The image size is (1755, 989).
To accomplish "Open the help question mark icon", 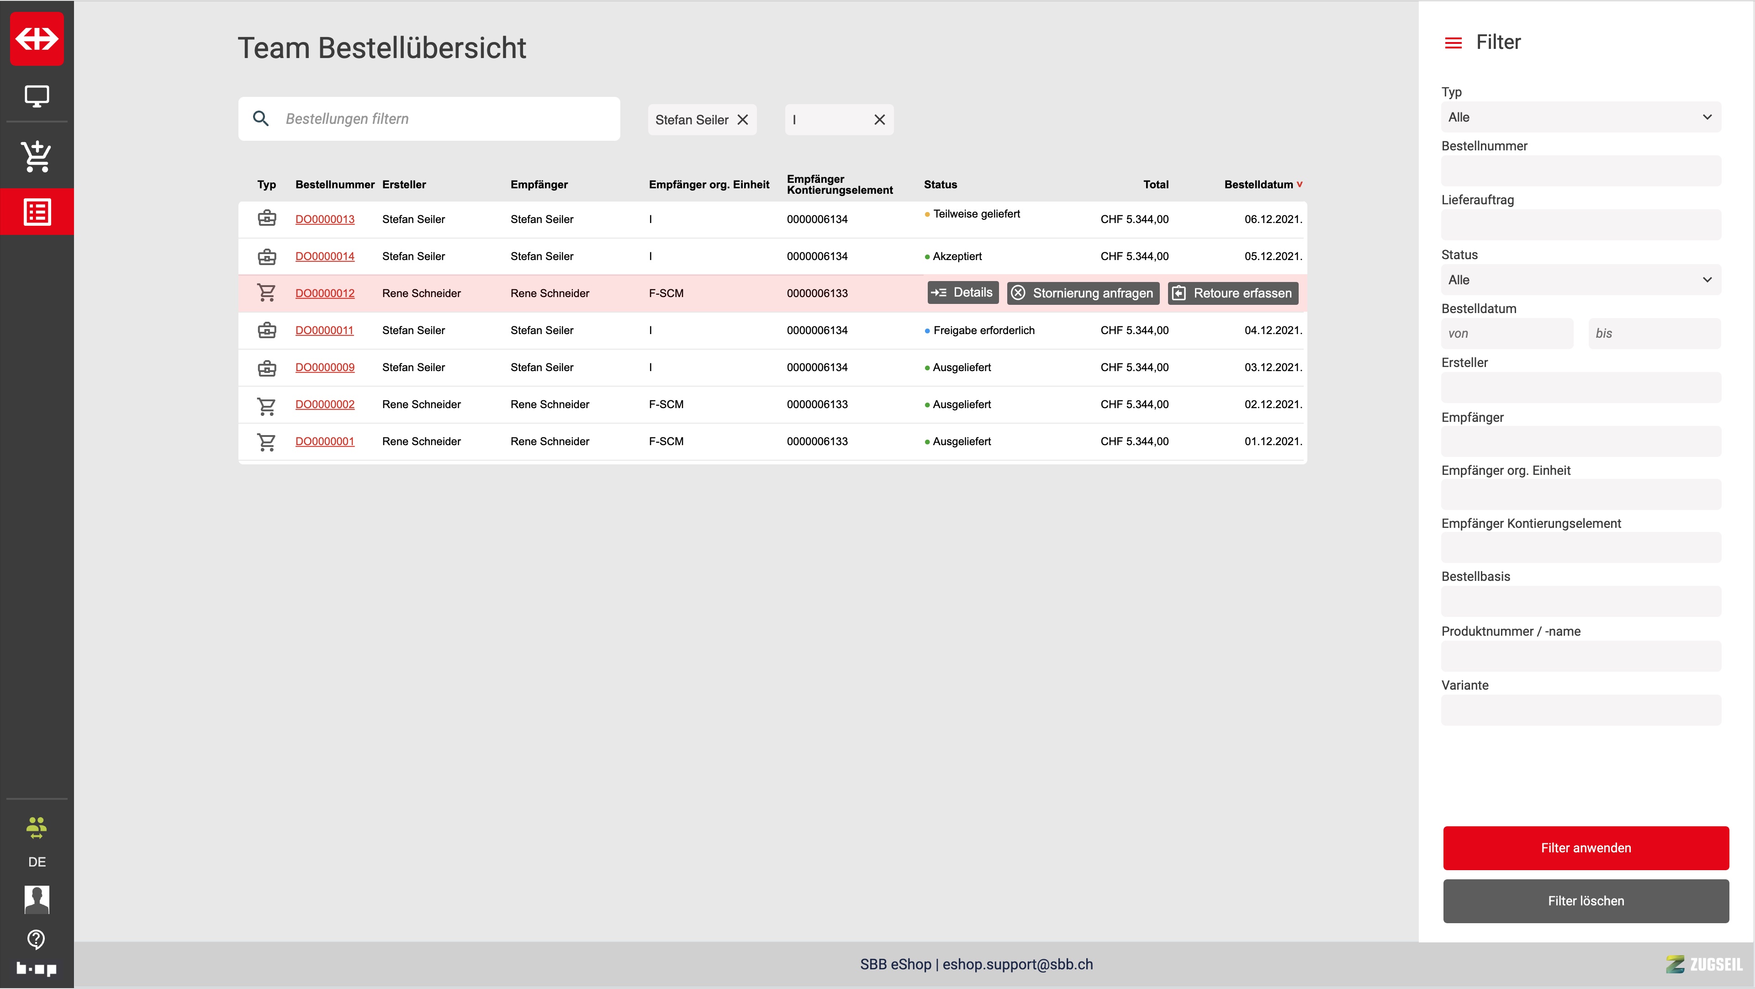I will [x=37, y=939].
